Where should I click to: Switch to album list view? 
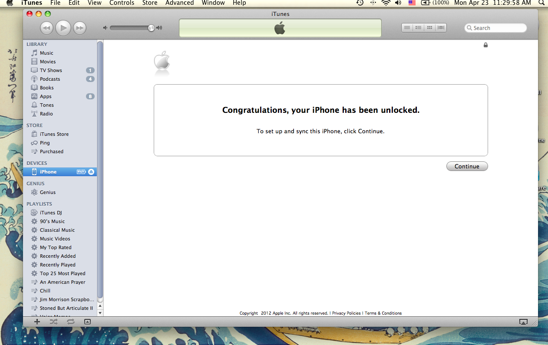pyautogui.click(x=418, y=28)
